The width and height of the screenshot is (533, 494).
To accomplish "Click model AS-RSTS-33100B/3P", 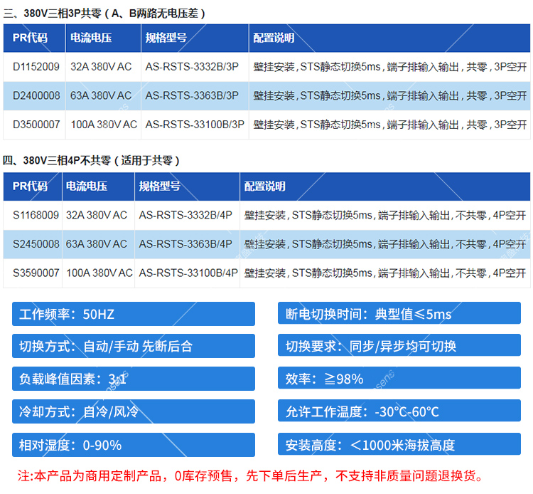I will tap(195, 124).
